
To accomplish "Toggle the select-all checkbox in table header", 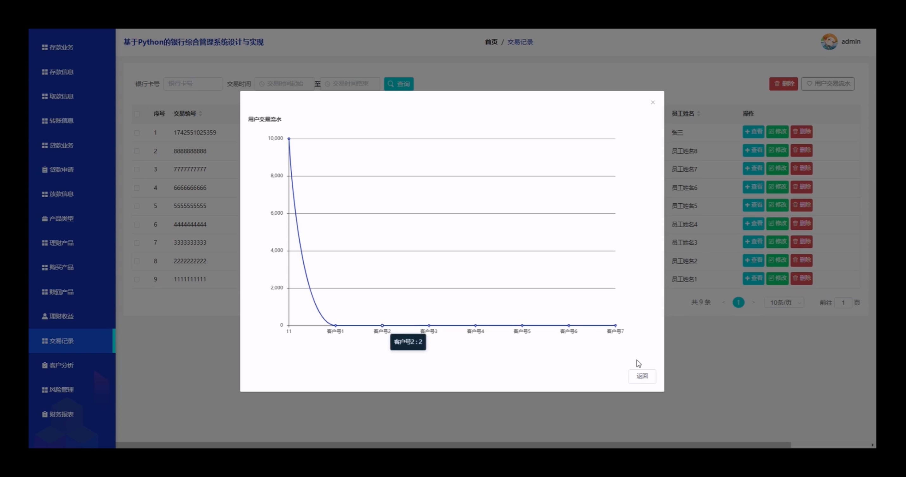I will pos(137,114).
